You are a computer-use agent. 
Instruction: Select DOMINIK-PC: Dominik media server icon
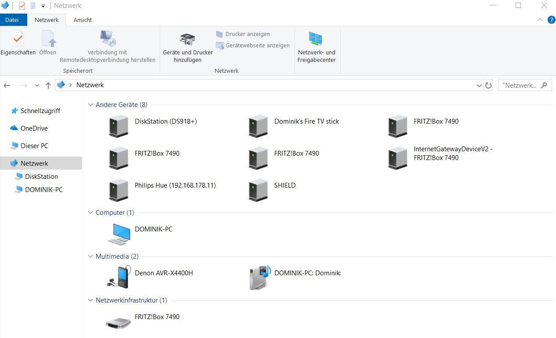click(260, 278)
